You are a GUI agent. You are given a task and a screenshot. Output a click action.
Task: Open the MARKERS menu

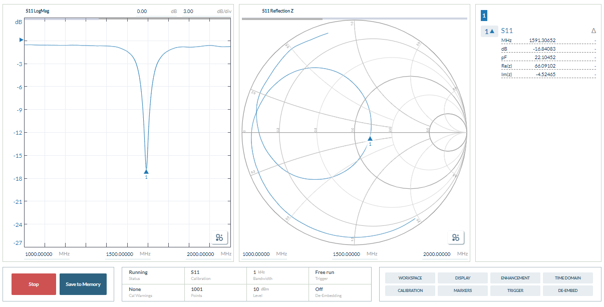pos(462,290)
